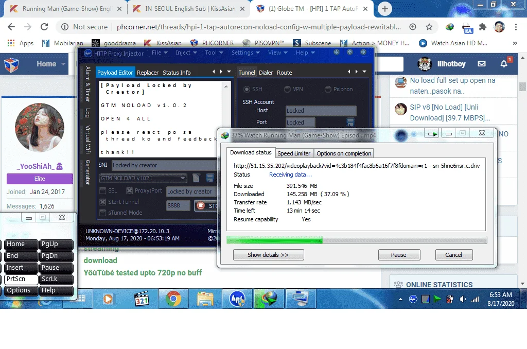Open forum notifications bell
Screen dimensions: 527x349
click(x=504, y=63)
